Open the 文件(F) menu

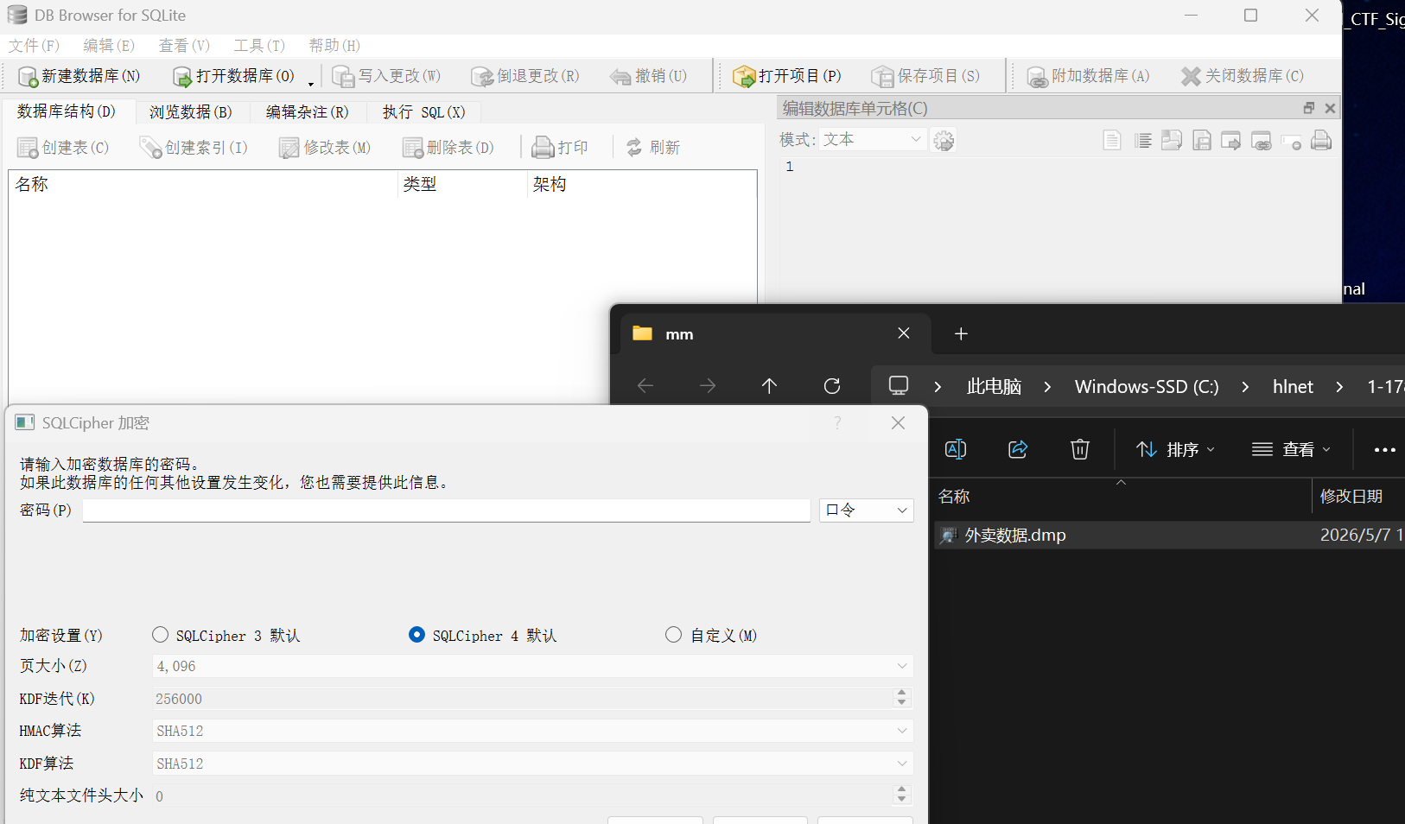coord(34,46)
